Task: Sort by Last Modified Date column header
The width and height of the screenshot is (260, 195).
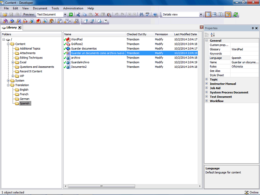Action: click(x=185, y=34)
